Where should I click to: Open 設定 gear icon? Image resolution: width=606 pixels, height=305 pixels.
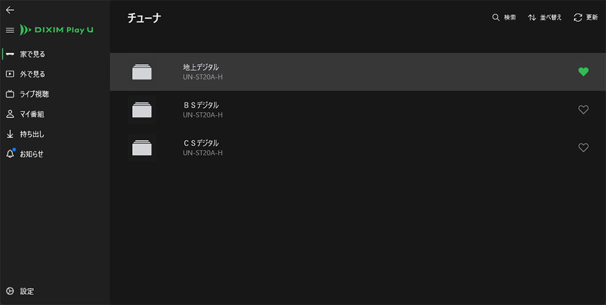click(x=10, y=291)
